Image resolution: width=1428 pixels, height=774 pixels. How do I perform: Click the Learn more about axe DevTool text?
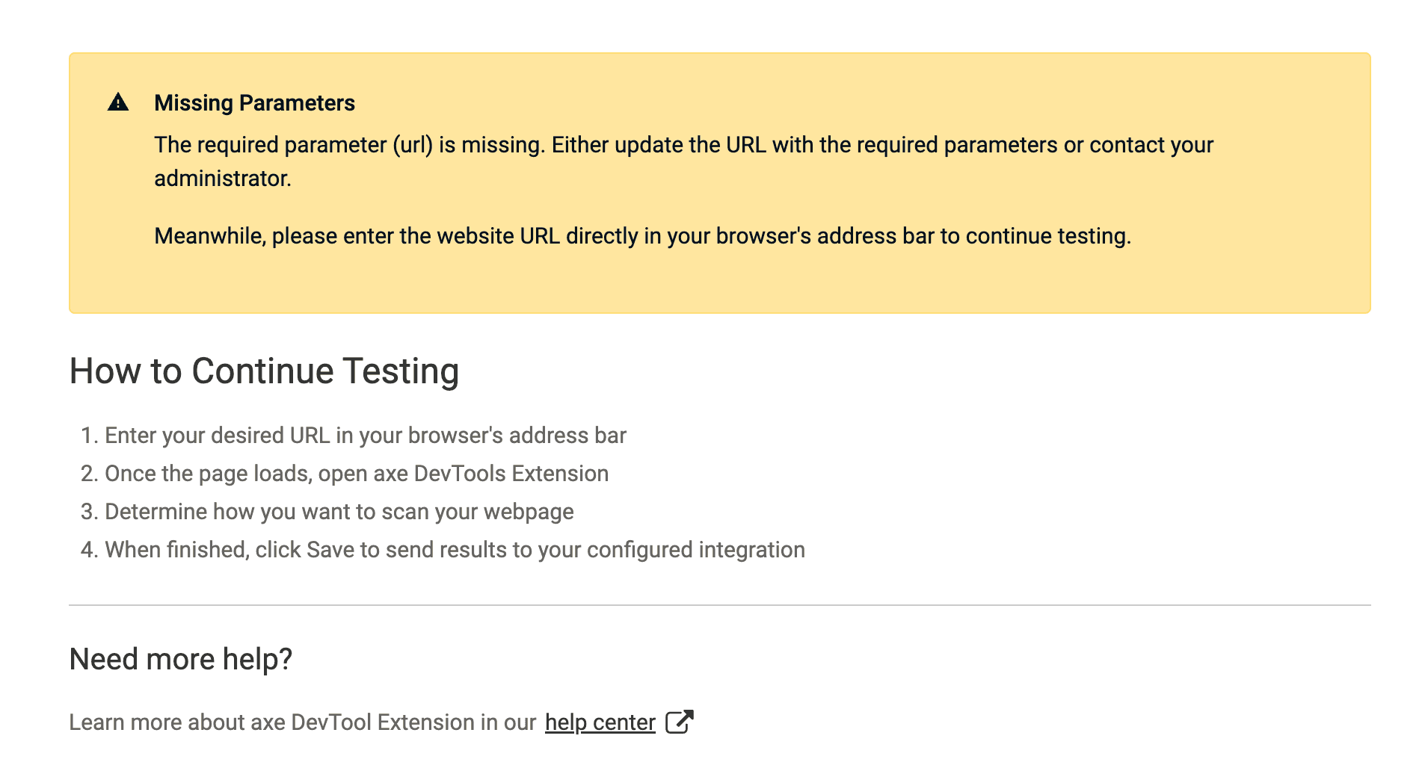click(302, 722)
